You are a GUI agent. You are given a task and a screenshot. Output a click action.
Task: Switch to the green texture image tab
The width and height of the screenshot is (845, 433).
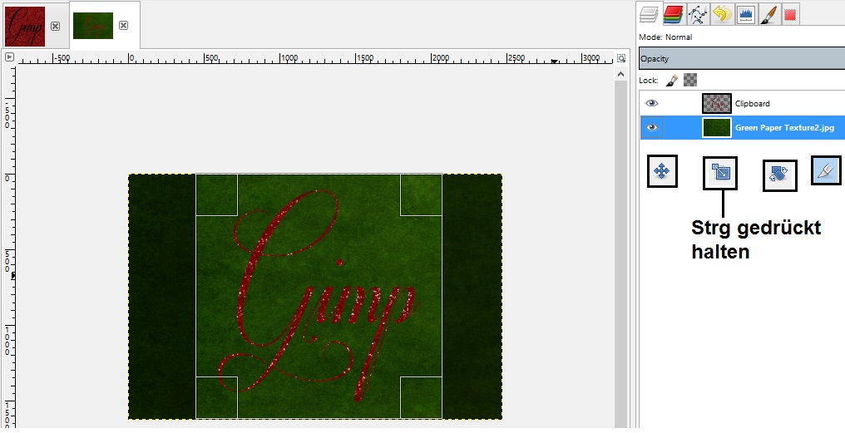[x=92, y=26]
